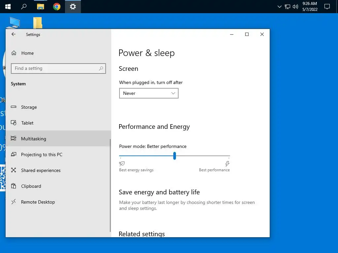The image size is (338, 253).
Task: Click the Power & sleep page title
Action: [x=147, y=53]
